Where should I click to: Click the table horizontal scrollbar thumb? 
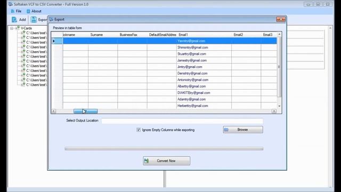coord(85,111)
